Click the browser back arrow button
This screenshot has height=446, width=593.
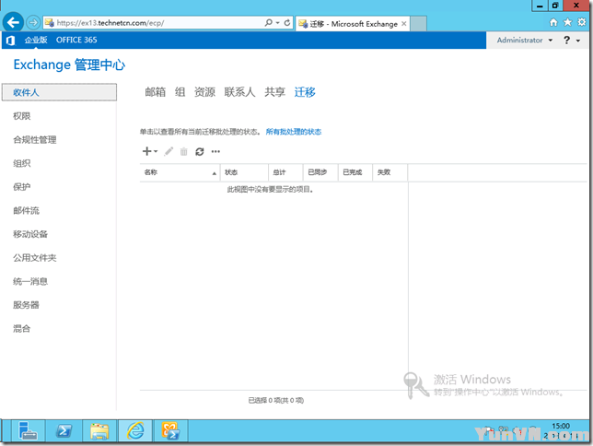pos(13,23)
